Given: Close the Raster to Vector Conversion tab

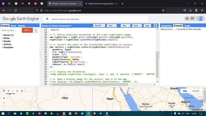Looking at the screenshot, I should click(x=80, y=4).
